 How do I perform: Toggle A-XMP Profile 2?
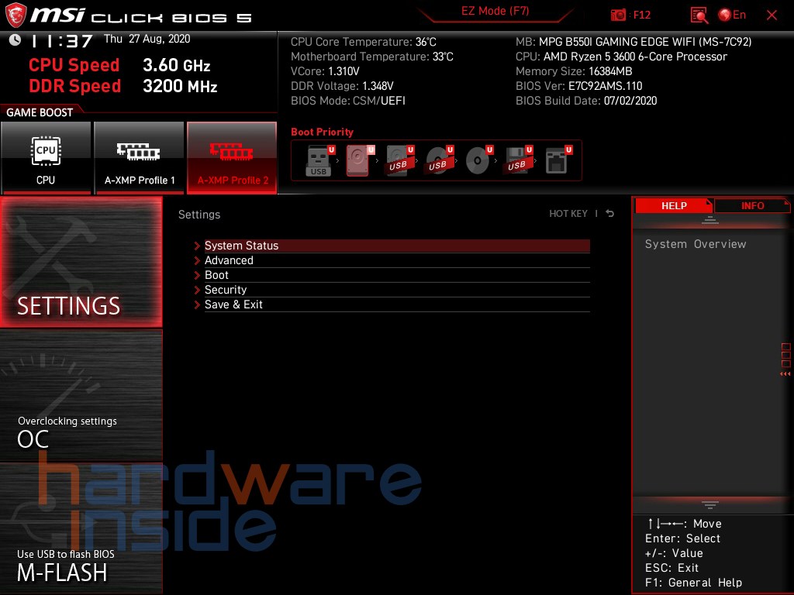pos(232,157)
